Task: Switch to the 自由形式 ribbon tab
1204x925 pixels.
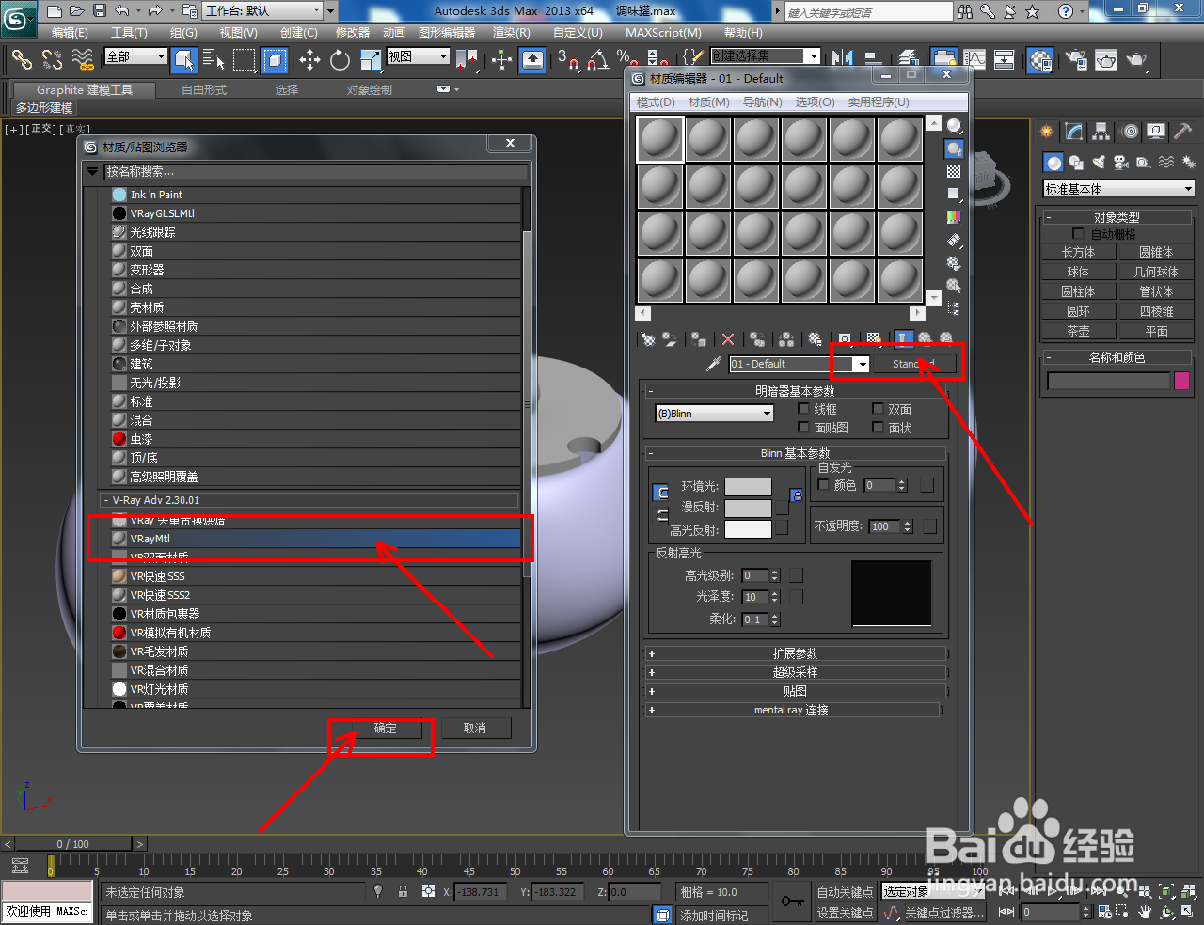Action: [x=204, y=90]
